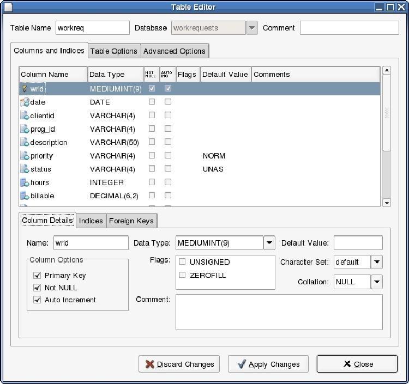Expand the Character Set dropdown

[377, 262]
